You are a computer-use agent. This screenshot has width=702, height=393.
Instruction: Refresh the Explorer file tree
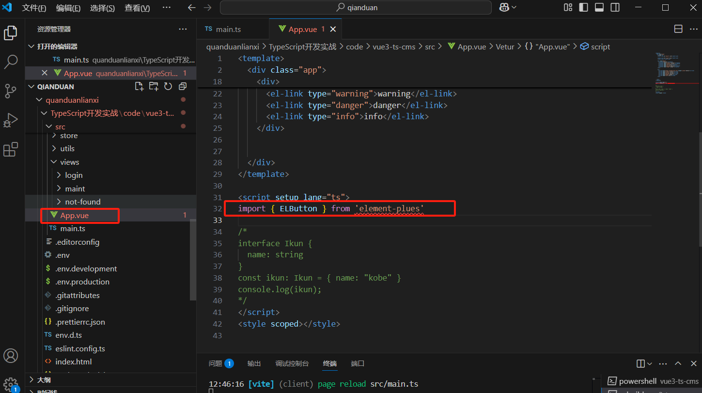pyautogui.click(x=168, y=86)
